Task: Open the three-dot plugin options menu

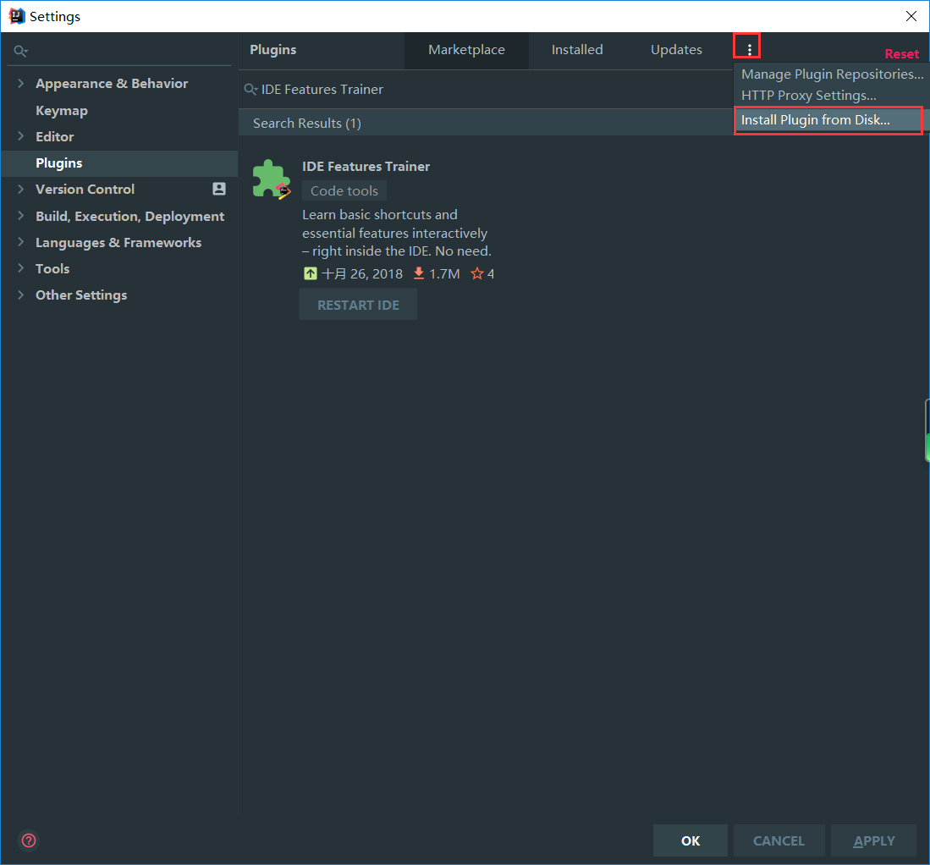Action: pos(747,47)
